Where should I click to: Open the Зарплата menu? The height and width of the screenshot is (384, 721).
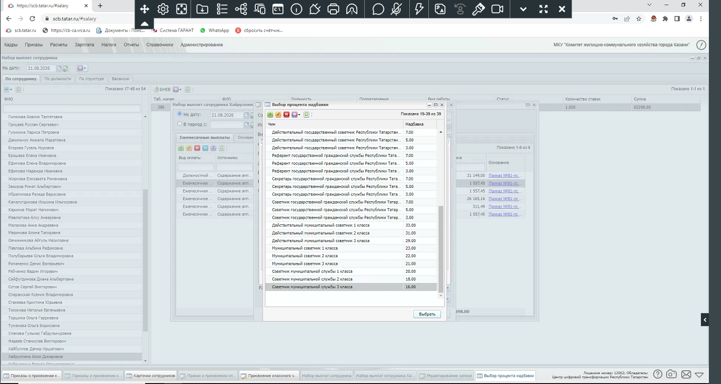pyautogui.click(x=84, y=44)
